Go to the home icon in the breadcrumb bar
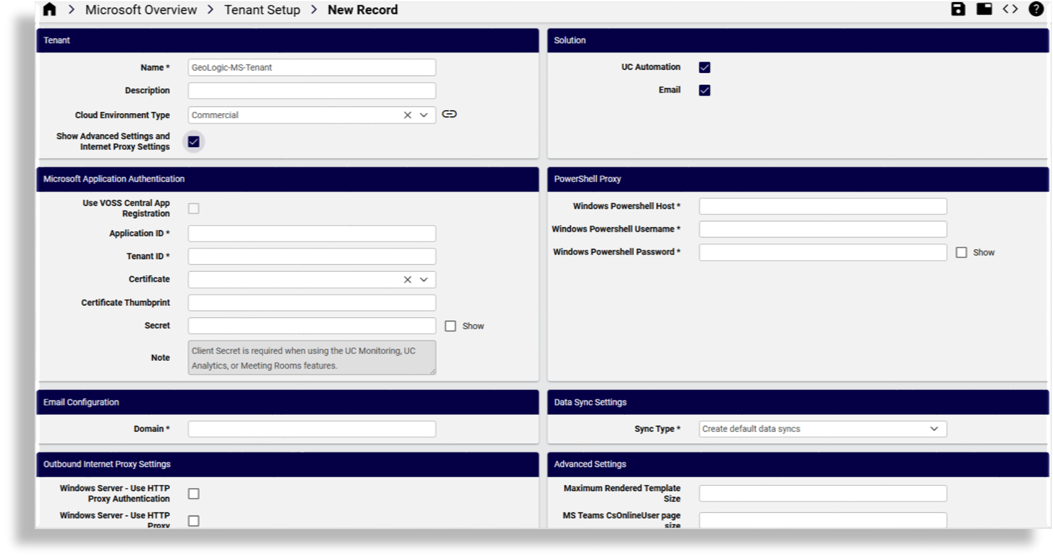Screen dimensions: 1053x560 coord(49,9)
